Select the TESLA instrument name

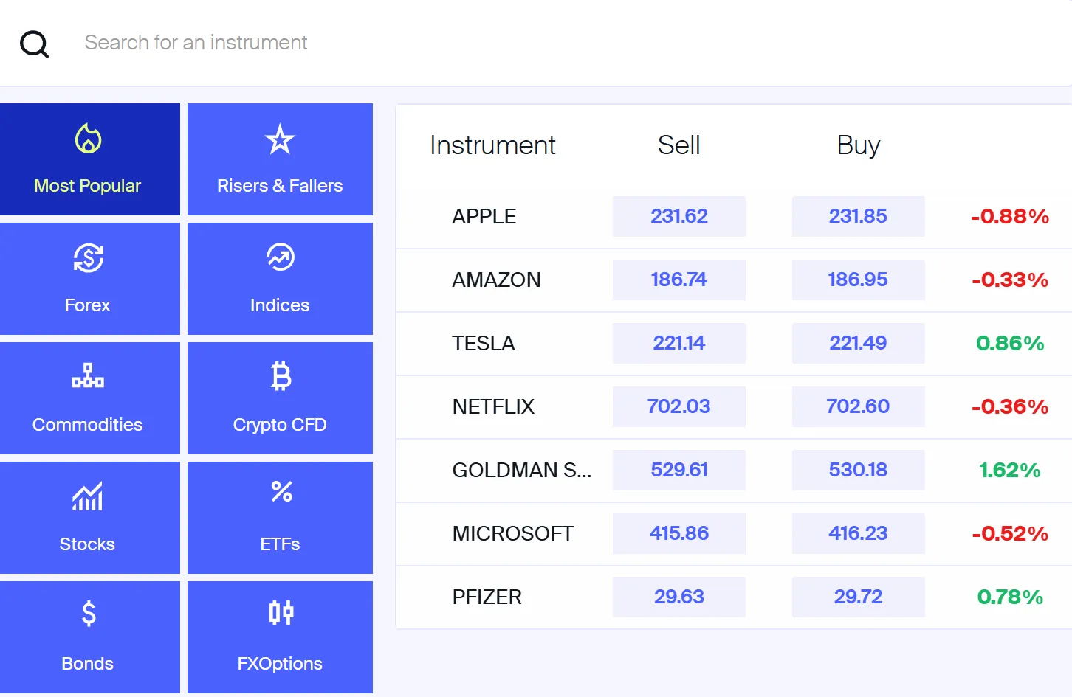point(484,344)
